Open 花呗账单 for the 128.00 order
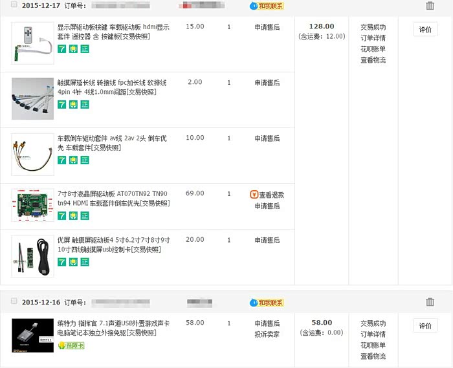This screenshot has width=453, height=368. coord(373,49)
